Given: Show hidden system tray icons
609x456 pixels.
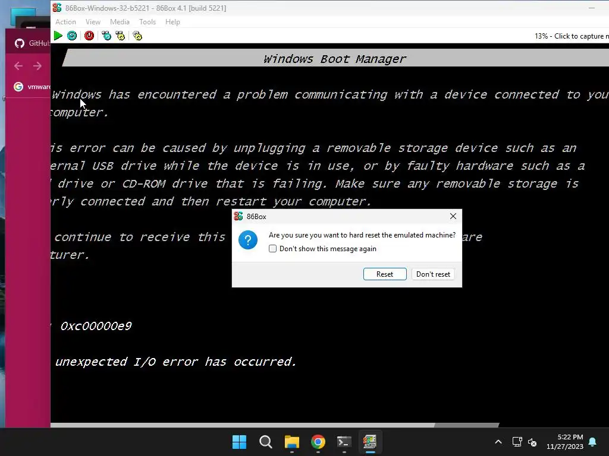Looking at the screenshot, I should coord(498,442).
